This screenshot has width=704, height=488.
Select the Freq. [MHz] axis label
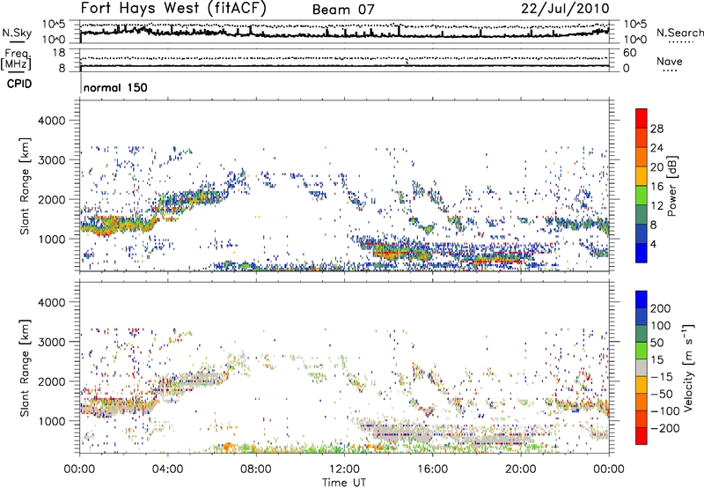coord(16,59)
